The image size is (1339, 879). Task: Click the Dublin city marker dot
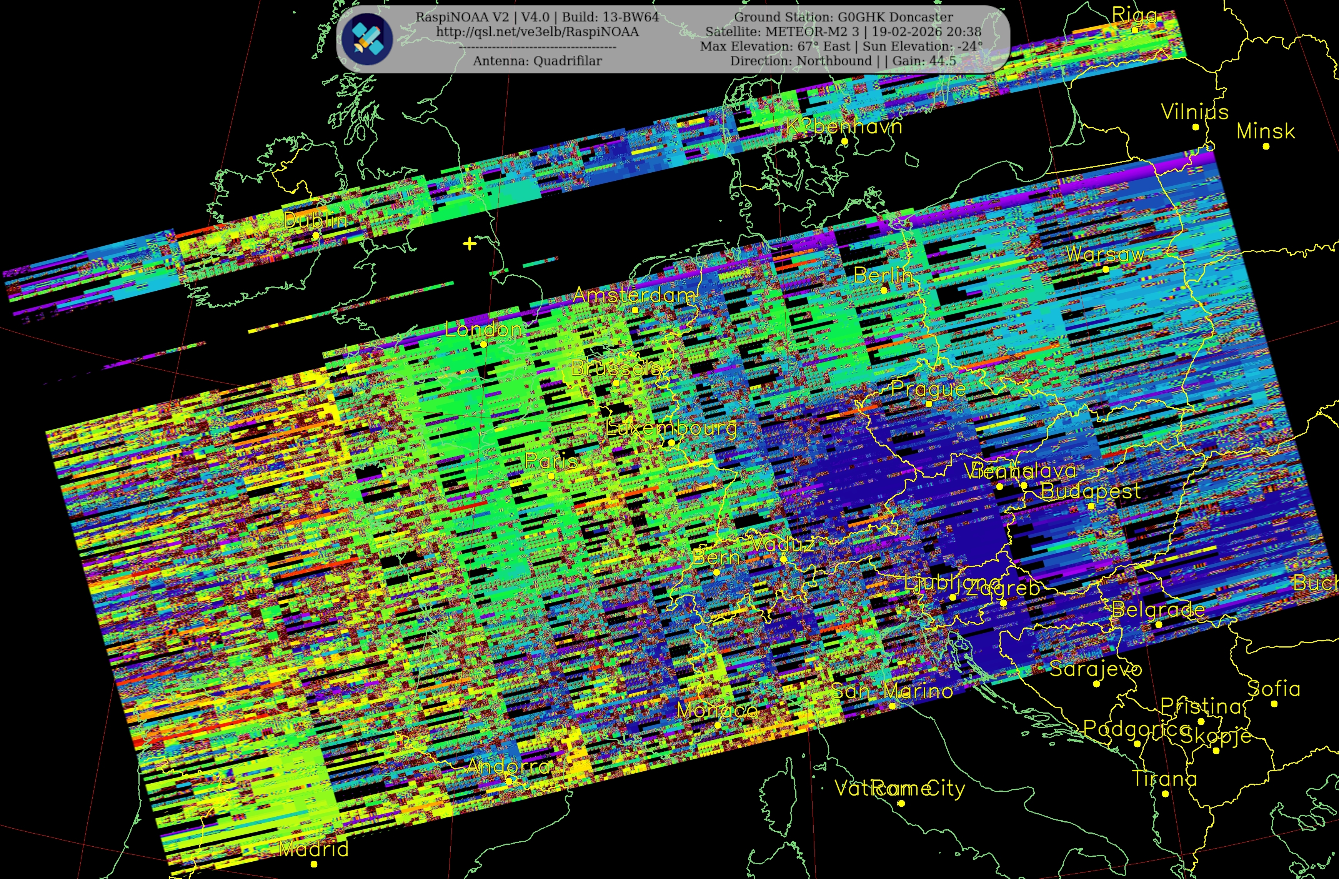coord(316,236)
